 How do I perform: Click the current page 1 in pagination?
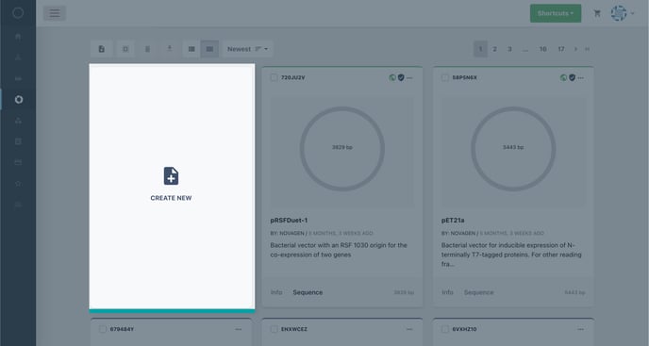click(480, 49)
